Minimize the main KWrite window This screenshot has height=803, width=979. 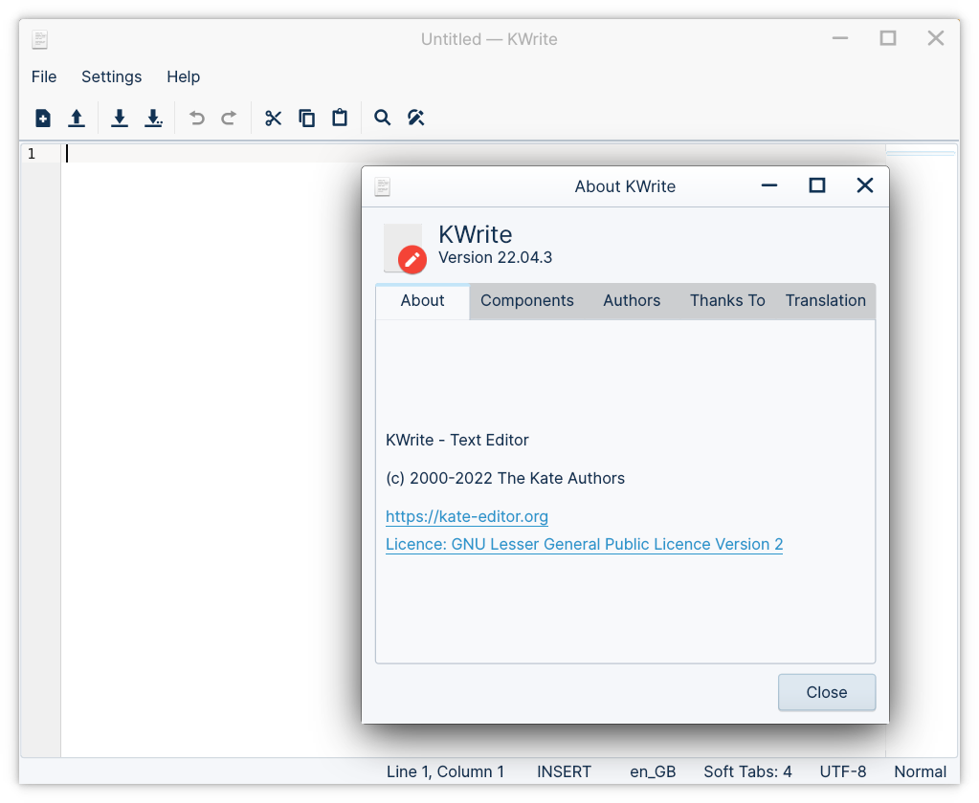[840, 38]
